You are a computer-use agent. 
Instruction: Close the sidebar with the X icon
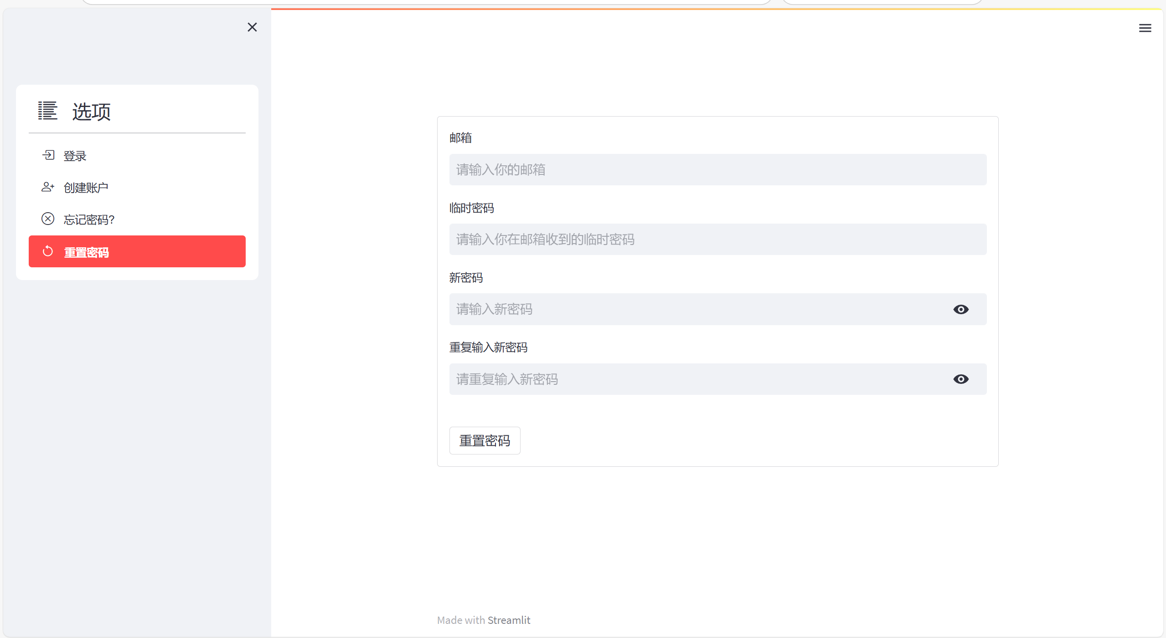coord(252,27)
